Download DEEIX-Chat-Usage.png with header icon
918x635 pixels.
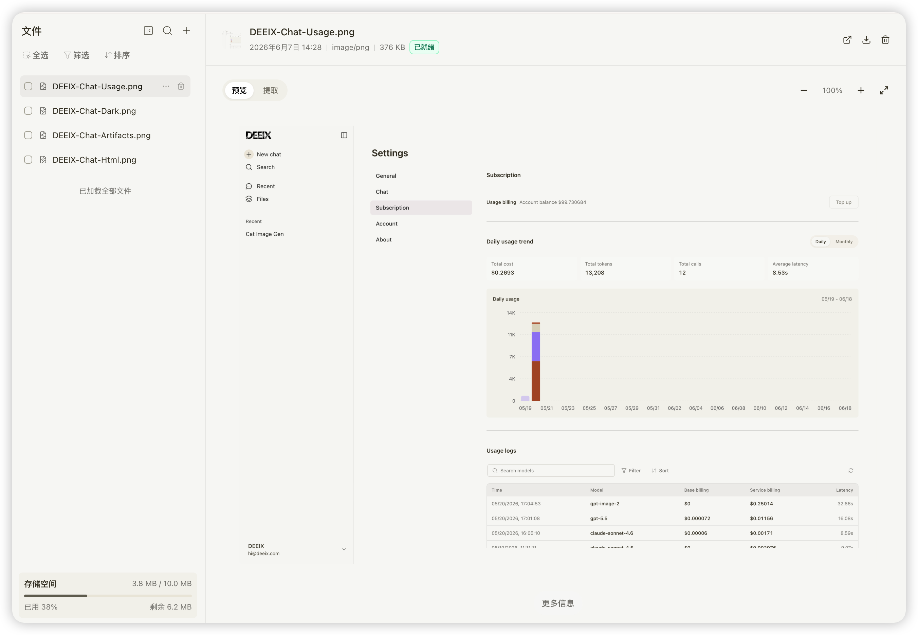(866, 40)
